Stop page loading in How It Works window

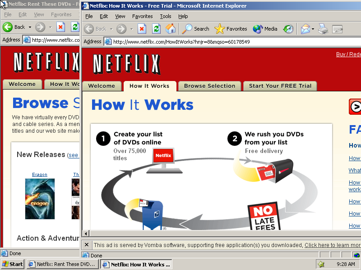pos(142,29)
